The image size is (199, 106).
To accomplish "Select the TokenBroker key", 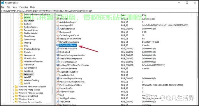I will [30, 39].
